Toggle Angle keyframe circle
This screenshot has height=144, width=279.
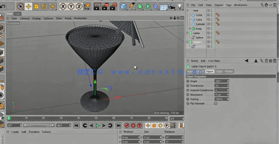[x=188, y=81]
